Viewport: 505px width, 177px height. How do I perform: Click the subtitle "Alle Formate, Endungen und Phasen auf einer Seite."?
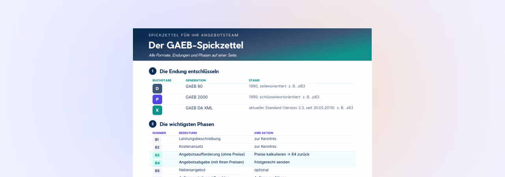(193, 55)
